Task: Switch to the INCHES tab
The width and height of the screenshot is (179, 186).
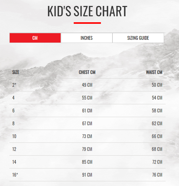Action: point(87,38)
